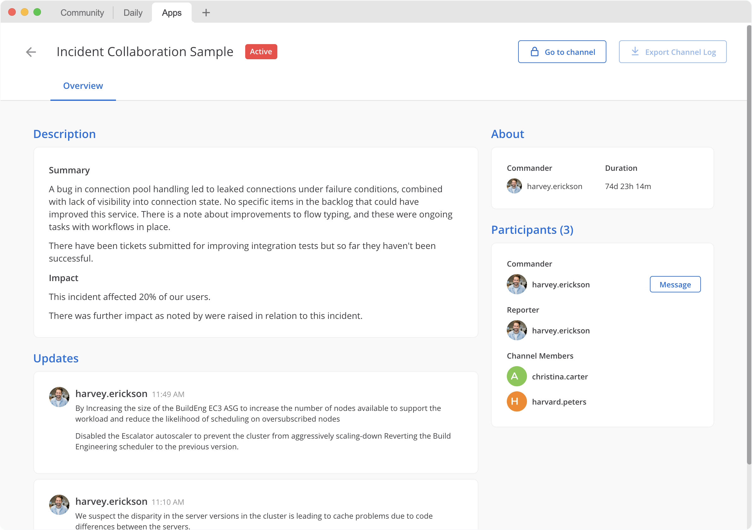Open the Overview tab
Viewport: 752px width, 530px height.
tap(83, 86)
